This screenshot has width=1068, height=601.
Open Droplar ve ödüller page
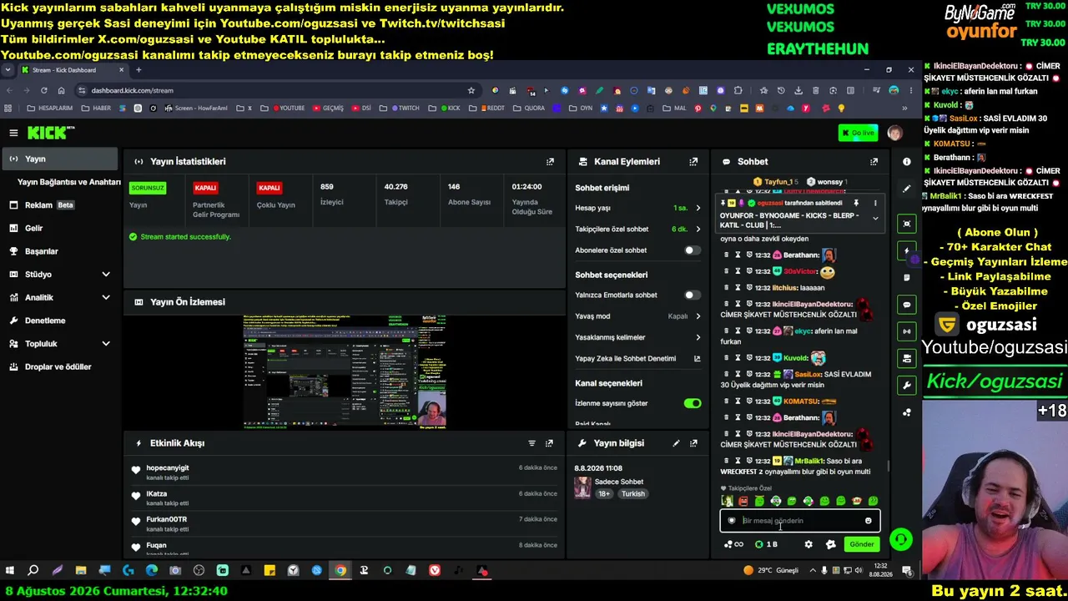coord(60,367)
